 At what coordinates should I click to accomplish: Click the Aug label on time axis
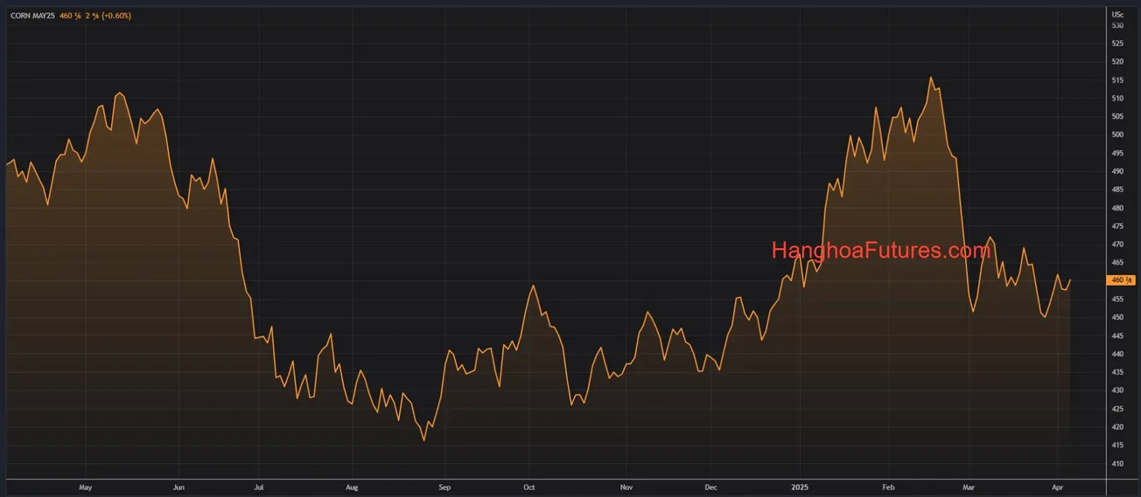click(x=352, y=487)
